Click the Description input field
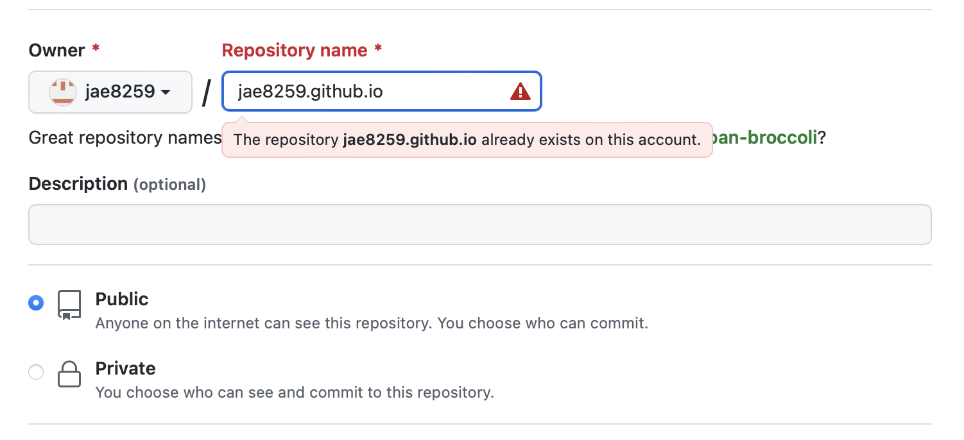The height and width of the screenshot is (440, 964). pyautogui.click(x=480, y=224)
